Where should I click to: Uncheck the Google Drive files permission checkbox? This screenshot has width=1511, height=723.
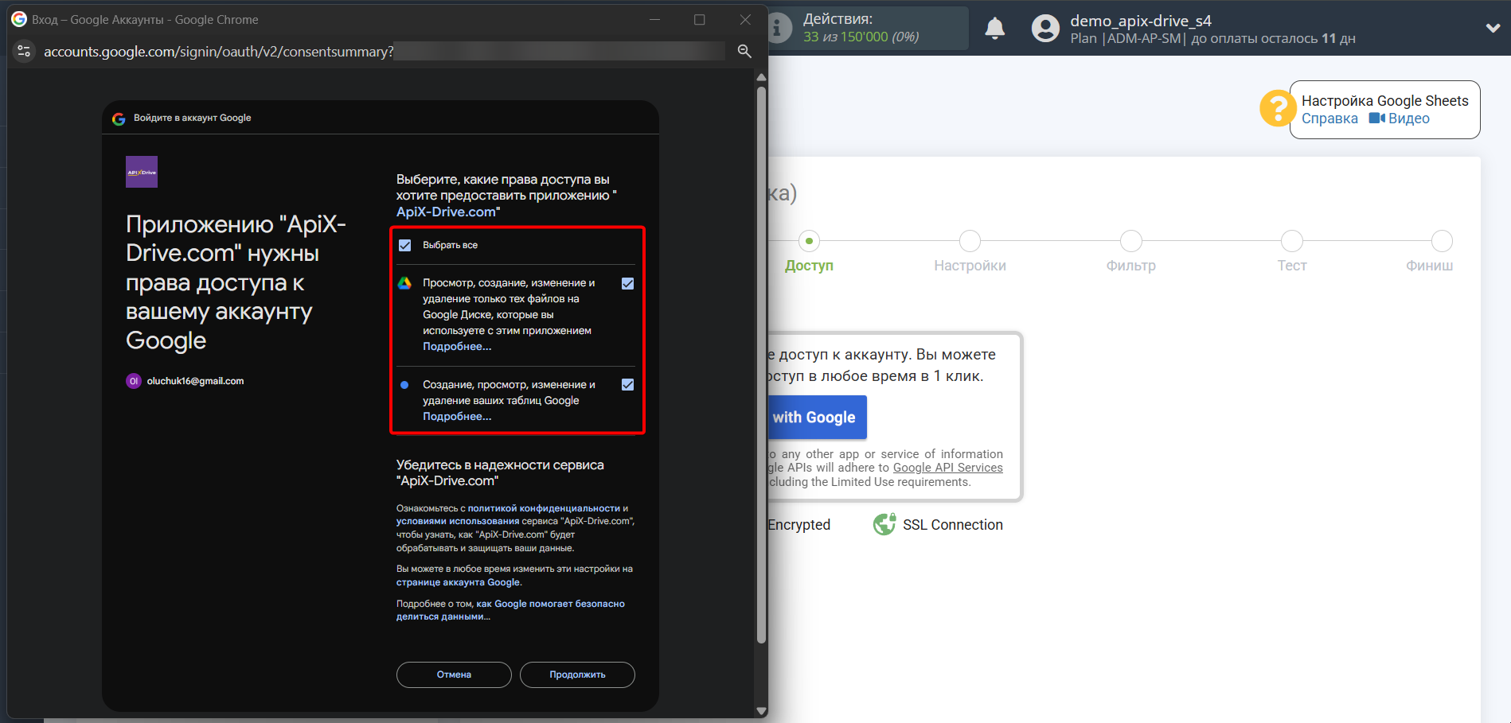627,284
